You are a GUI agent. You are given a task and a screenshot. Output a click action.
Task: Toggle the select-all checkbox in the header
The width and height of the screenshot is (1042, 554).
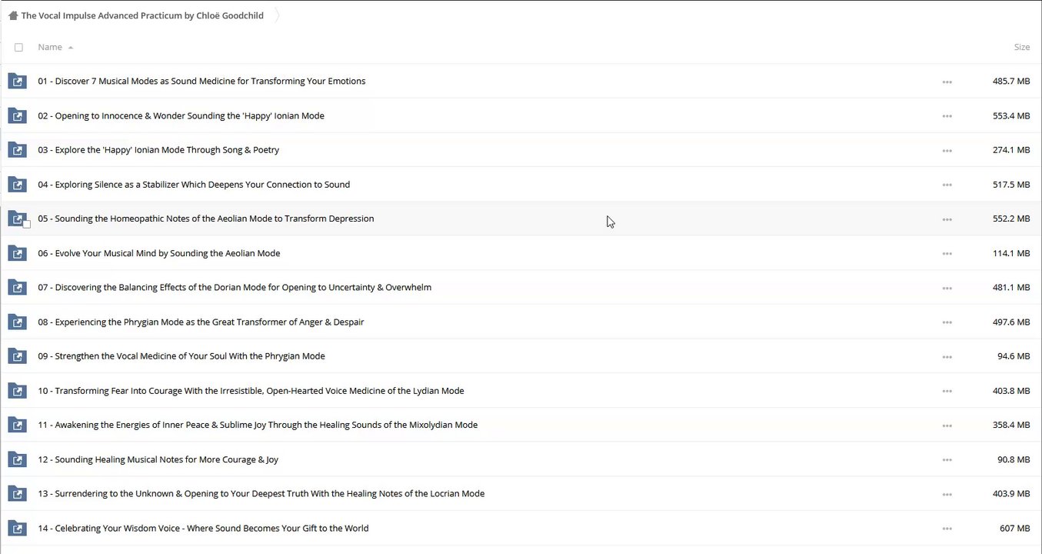coord(19,48)
